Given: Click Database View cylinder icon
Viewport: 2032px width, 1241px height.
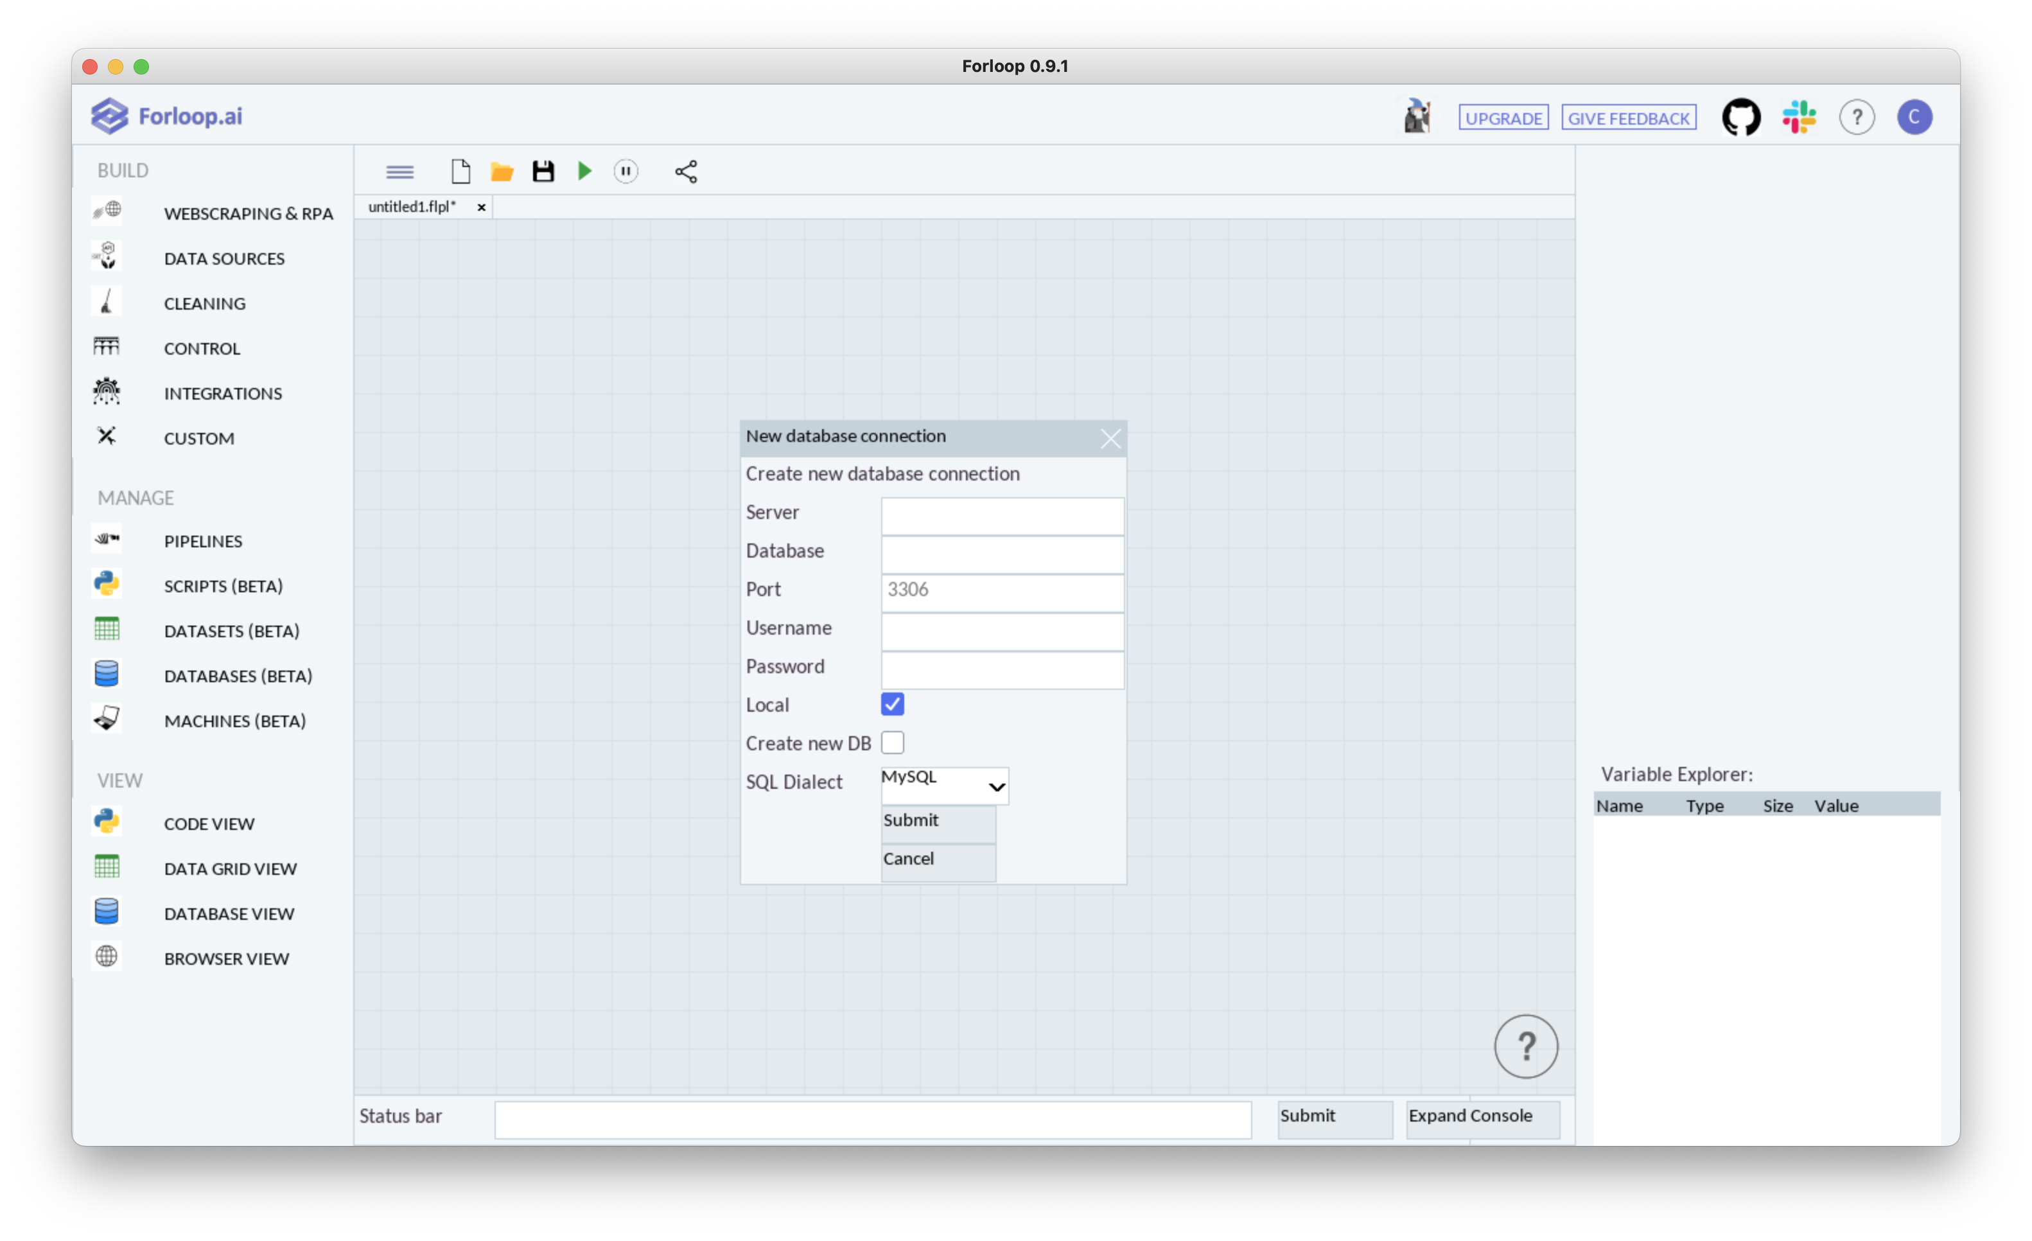Looking at the screenshot, I should click(107, 912).
